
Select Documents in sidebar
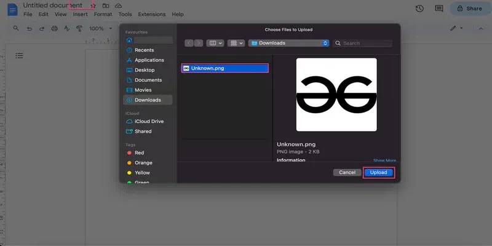148,80
